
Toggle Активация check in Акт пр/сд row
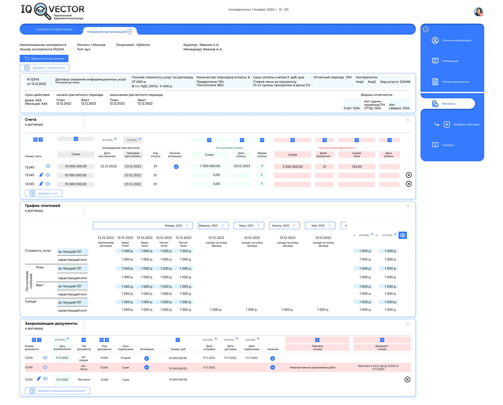pyautogui.click(x=146, y=367)
